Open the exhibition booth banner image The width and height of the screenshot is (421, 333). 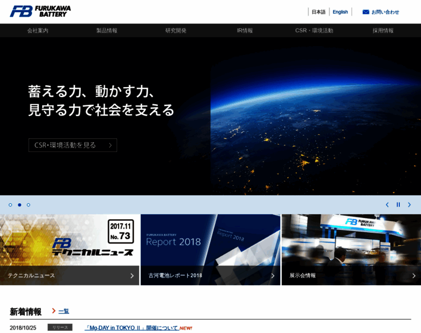351,240
